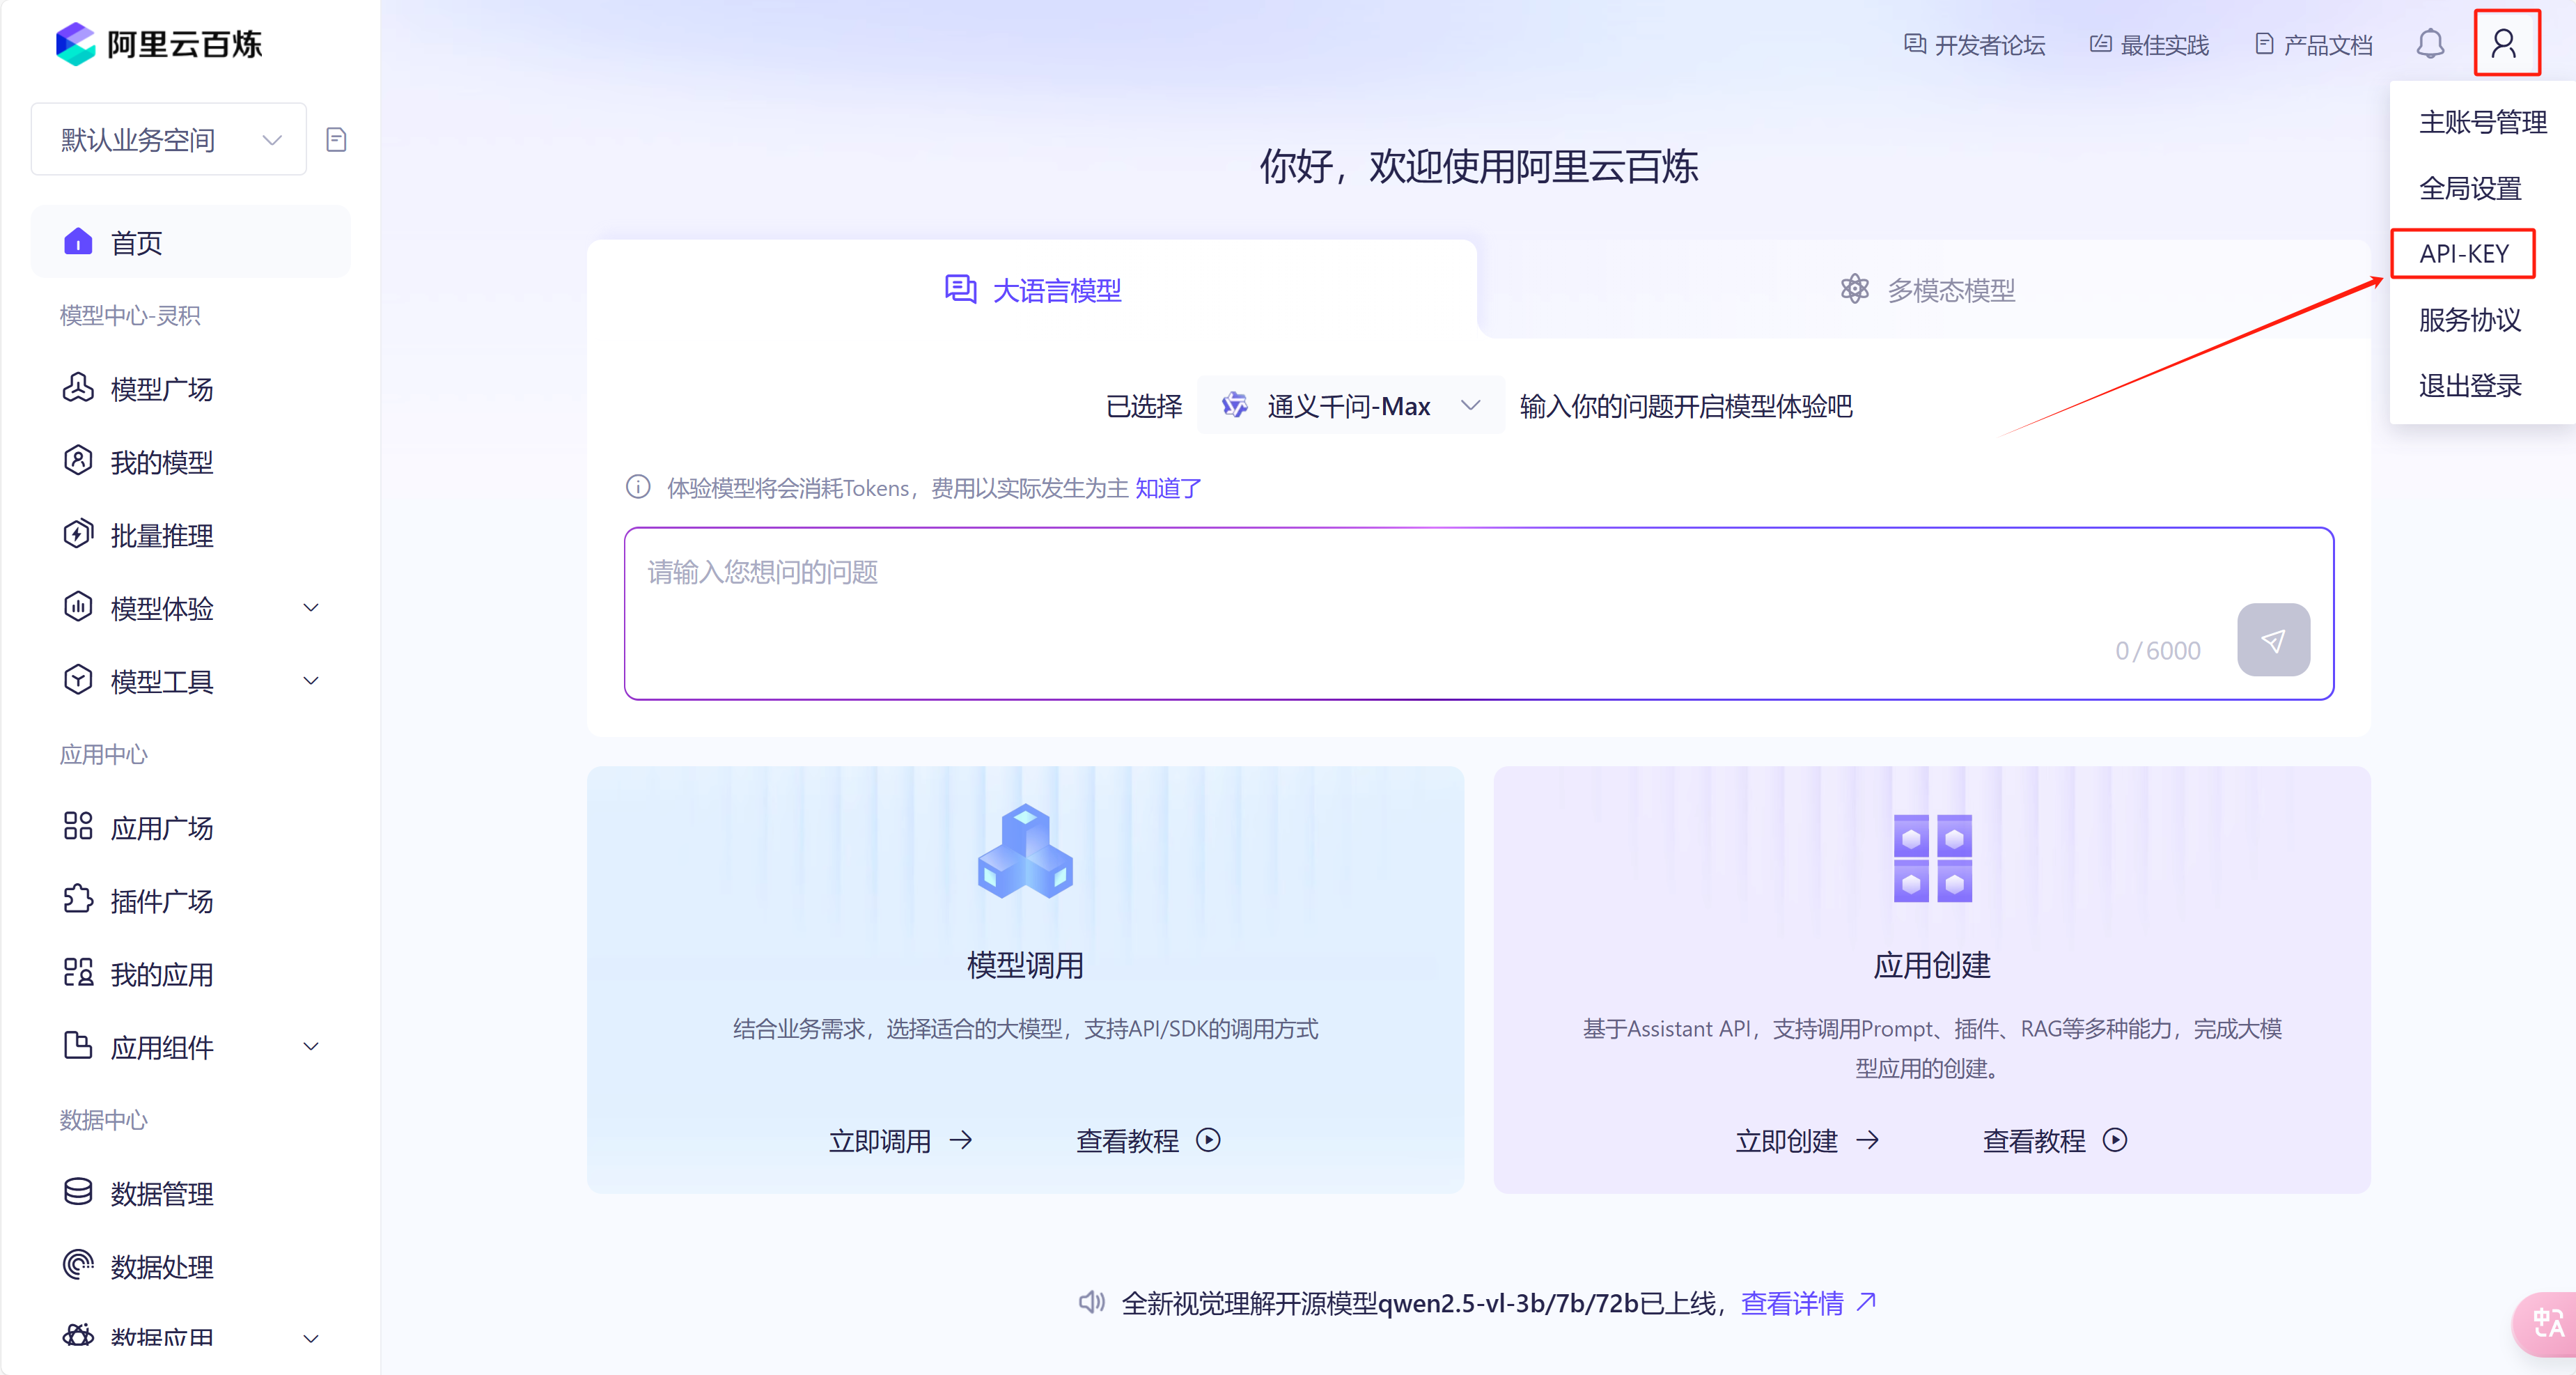Switch to the 多模态模型 tab
Viewport: 2576px width, 1375px height.
(1928, 289)
